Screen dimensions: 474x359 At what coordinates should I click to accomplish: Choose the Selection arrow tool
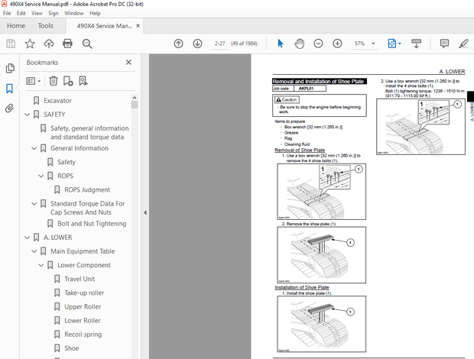(x=281, y=44)
